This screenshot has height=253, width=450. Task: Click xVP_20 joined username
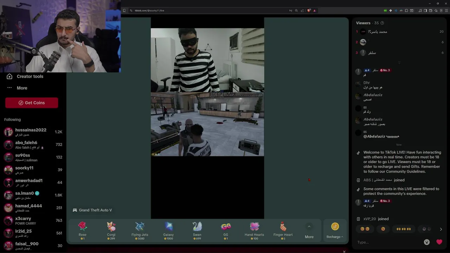(369, 219)
